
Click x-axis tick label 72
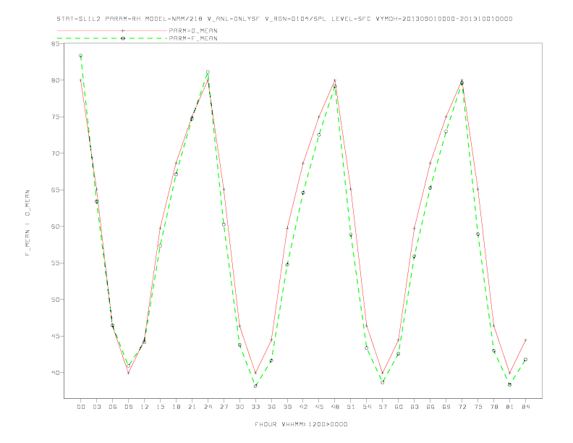tap(462, 407)
